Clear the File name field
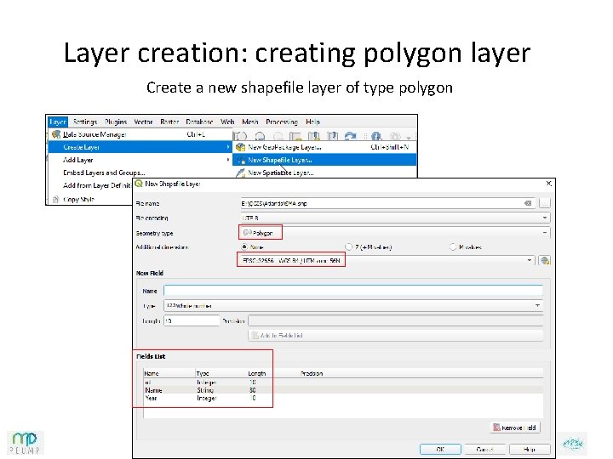This screenshot has width=613, height=459. 528,203
